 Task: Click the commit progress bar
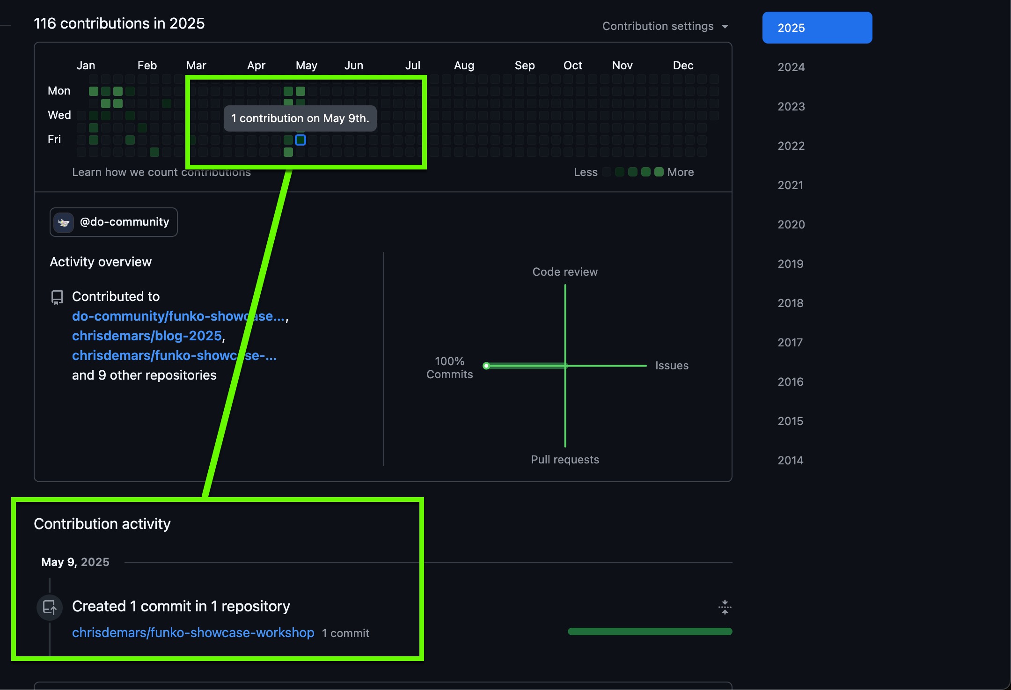(x=650, y=631)
